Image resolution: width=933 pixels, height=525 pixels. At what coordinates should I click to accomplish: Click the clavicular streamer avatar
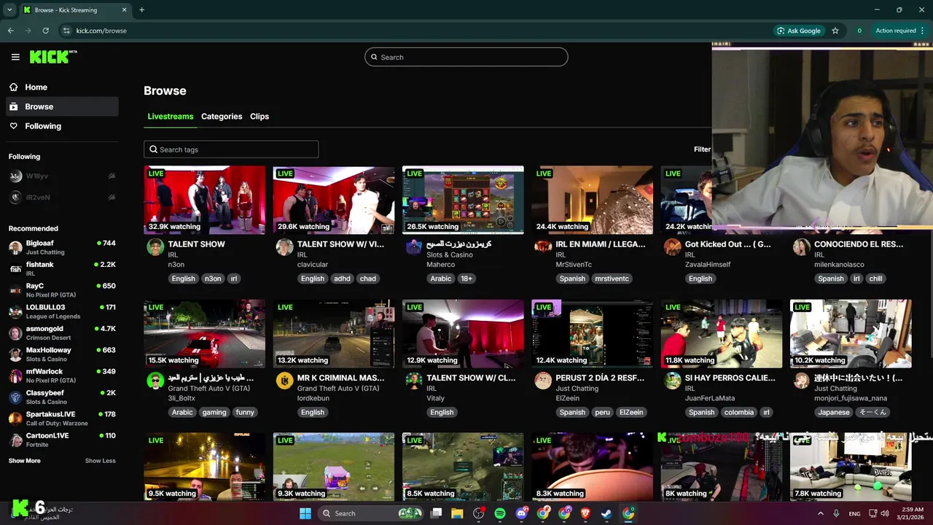tap(284, 246)
